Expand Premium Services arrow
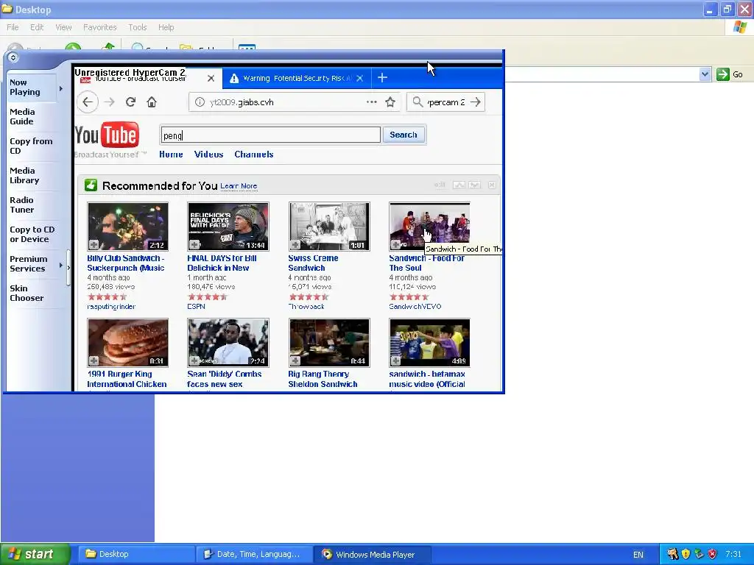Image resolution: width=754 pixels, height=565 pixels. 61,265
